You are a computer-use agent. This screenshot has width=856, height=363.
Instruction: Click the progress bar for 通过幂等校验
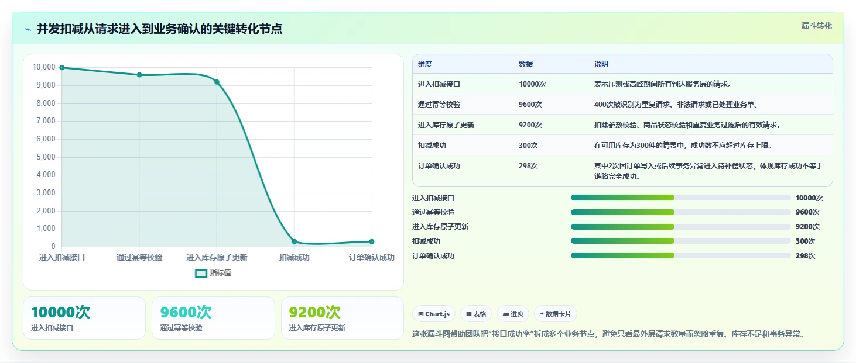[x=680, y=212]
